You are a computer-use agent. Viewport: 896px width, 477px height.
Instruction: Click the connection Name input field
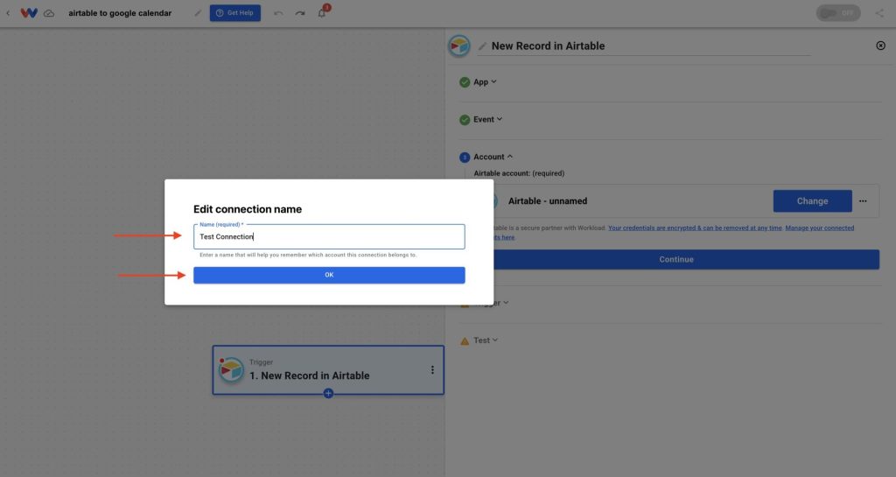click(x=329, y=236)
